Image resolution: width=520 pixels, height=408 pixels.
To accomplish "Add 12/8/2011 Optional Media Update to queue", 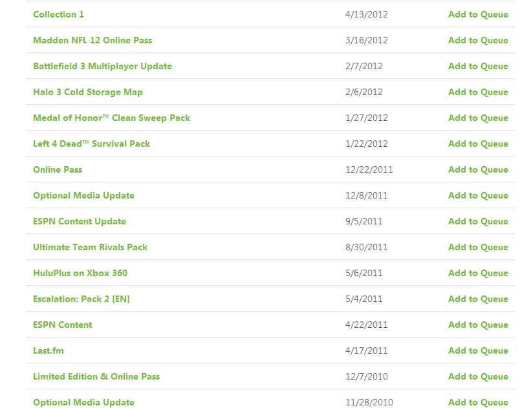I will click(478, 195).
